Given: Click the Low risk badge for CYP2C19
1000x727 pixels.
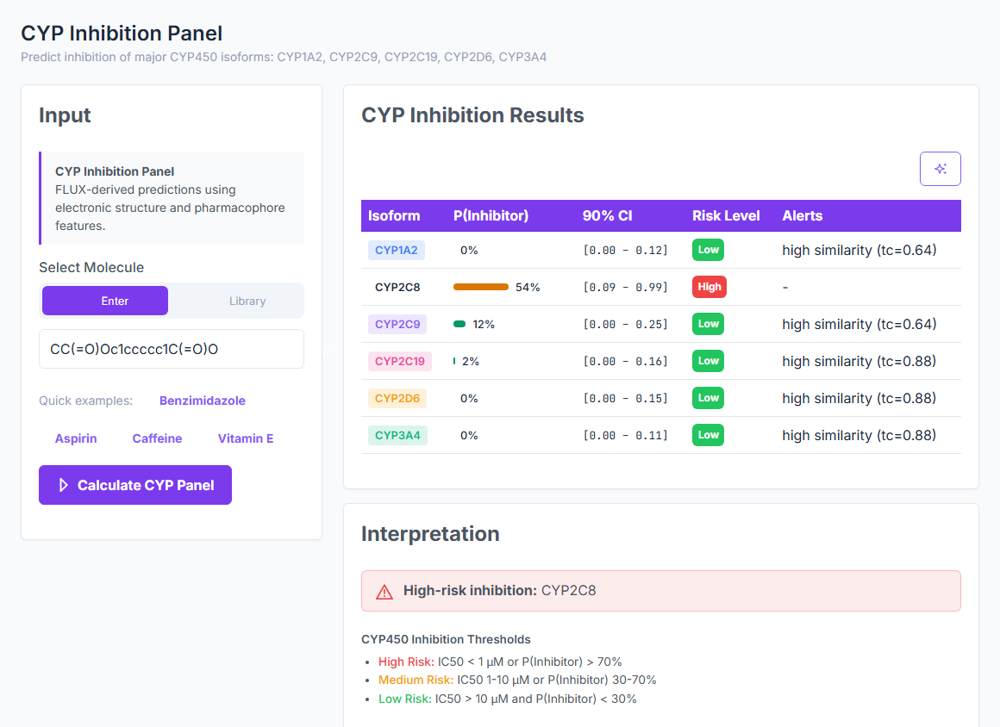Looking at the screenshot, I should tap(708, 361).
